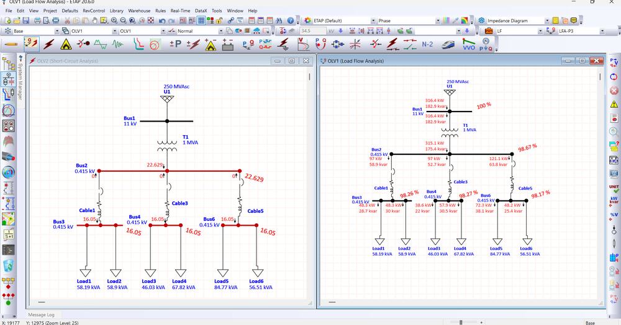Select transformer T1 in Load Flow diagram

coord(450,132)
